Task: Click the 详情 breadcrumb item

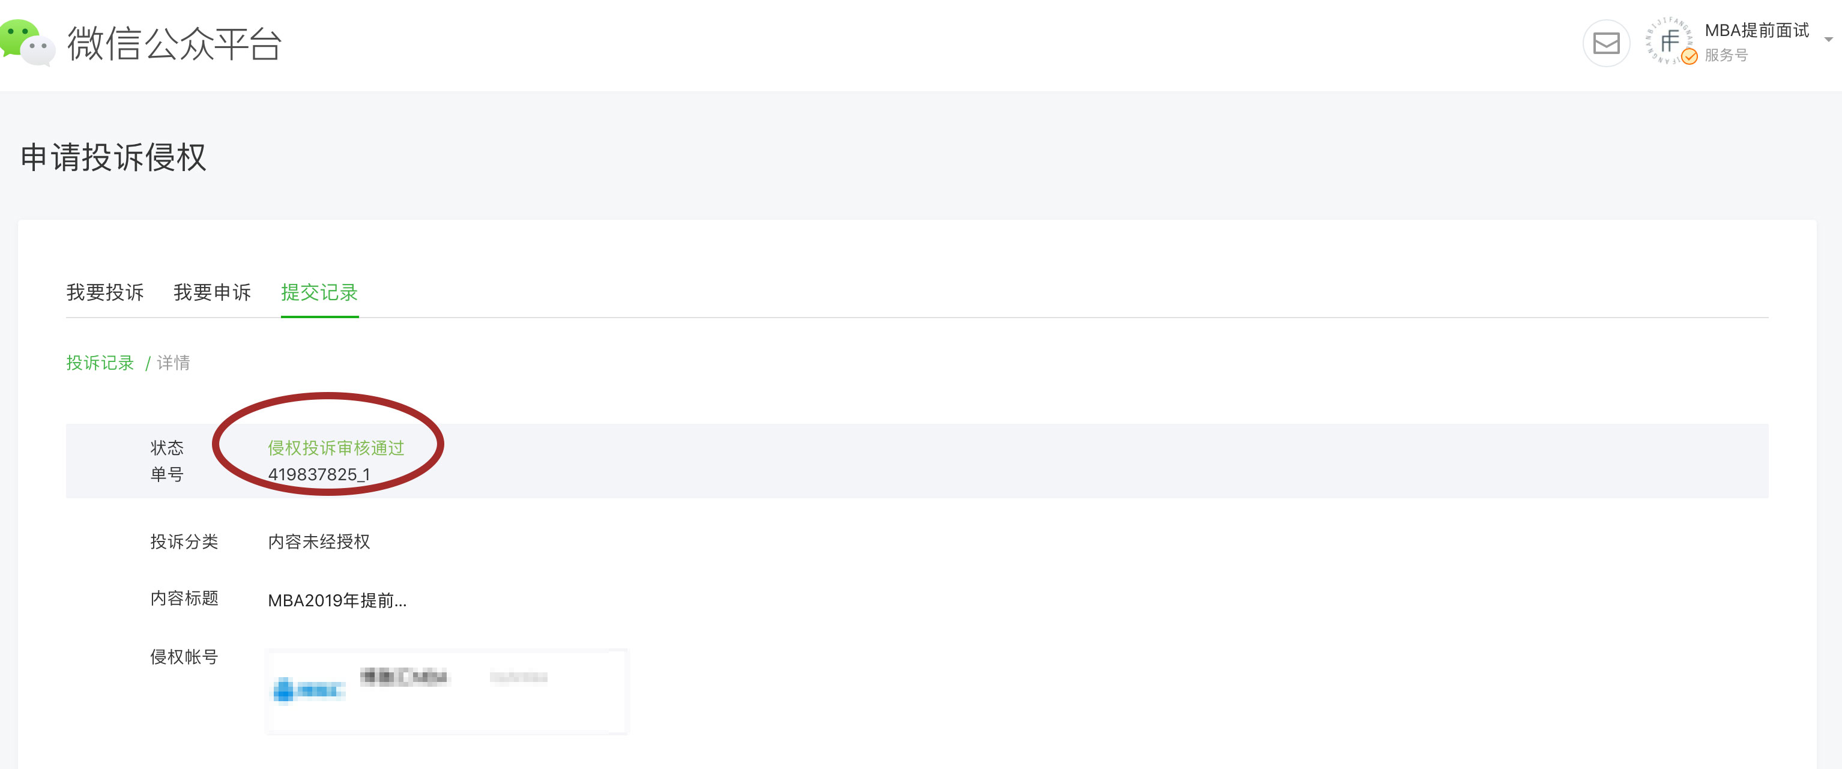Action: click(x=174, y=363)
